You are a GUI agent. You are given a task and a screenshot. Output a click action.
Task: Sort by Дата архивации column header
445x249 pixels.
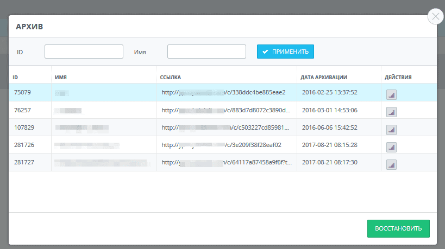(x=324, y=78)
